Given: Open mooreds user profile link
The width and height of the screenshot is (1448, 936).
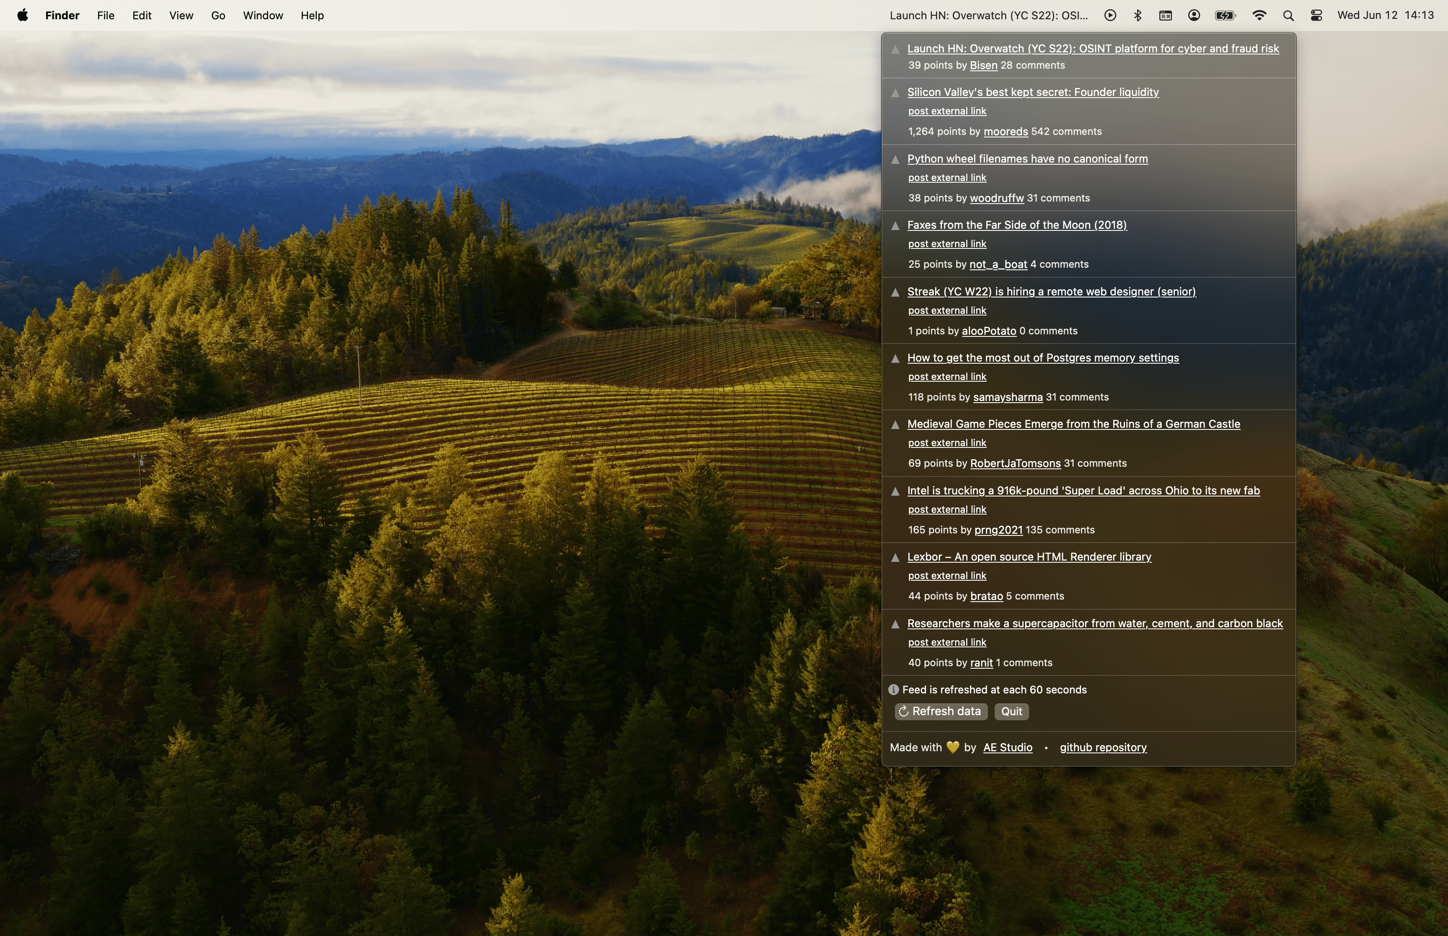Looking at the screenshot, I should tap(1005, 131).
